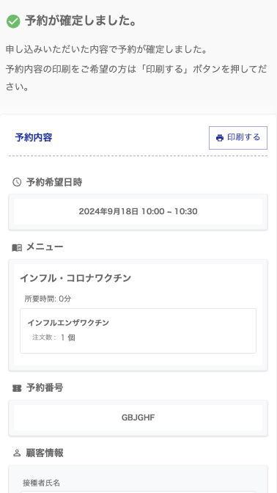Click the 接種者氏名 input box
The width and height of the screenshot is (277, 493).
point(138,492)
